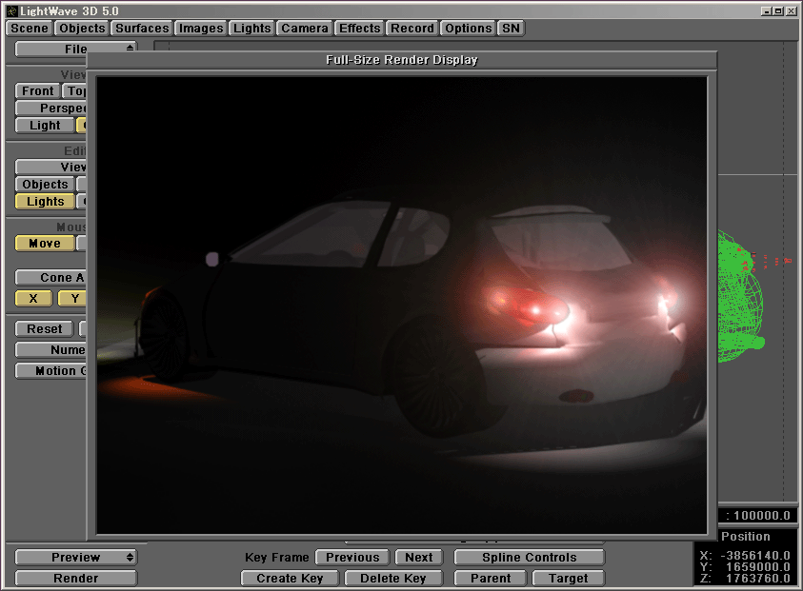Image resolution: width=803 pixels, height=591 pixels.
Task: Toggle the X axis constraint
Action: pos(33,299)
